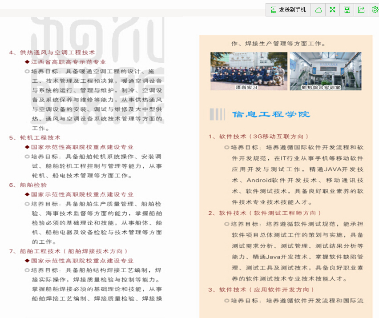Click the line 轮机、船电技术管理等方面工作。
This screenshot has height=318, width=379.
click(82, 176)
